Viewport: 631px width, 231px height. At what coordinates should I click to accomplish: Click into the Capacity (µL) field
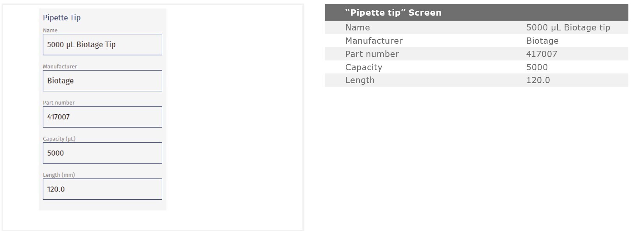(102, 153)
